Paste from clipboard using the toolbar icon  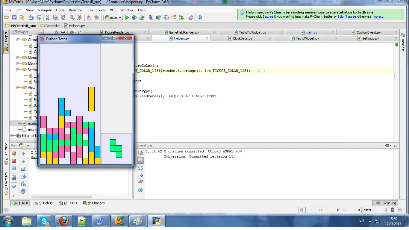(63, 18)
